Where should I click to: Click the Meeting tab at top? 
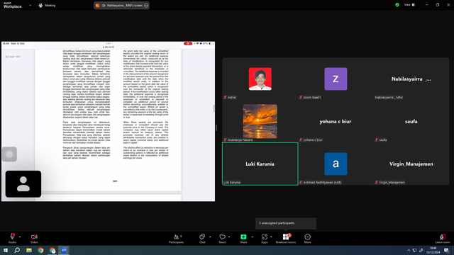(x=48, y=5)
